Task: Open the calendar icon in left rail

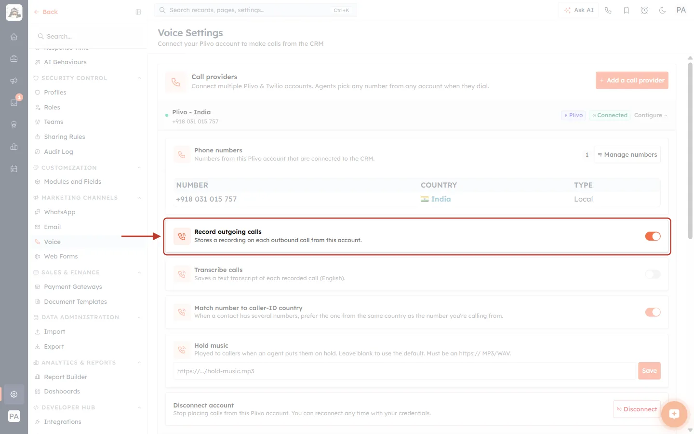Action: pos(14,169)
